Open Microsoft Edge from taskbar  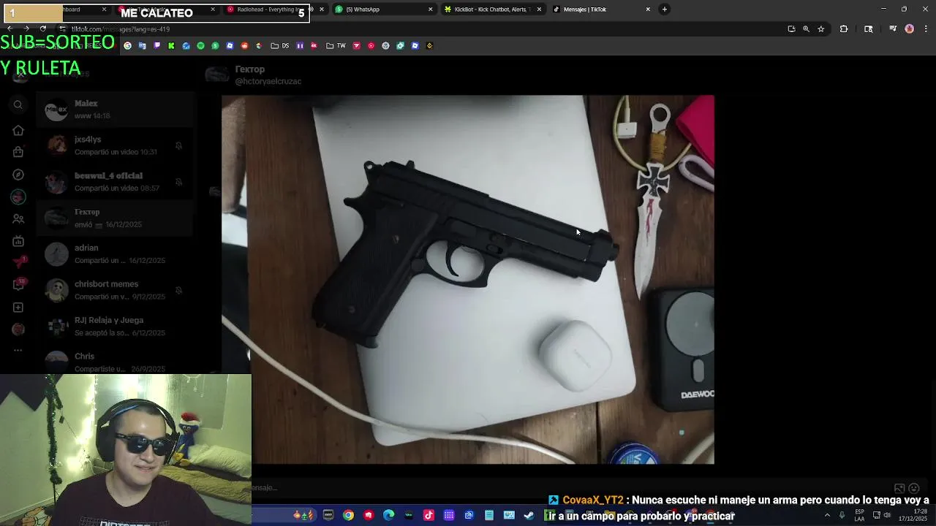click(x=388, y=515)
